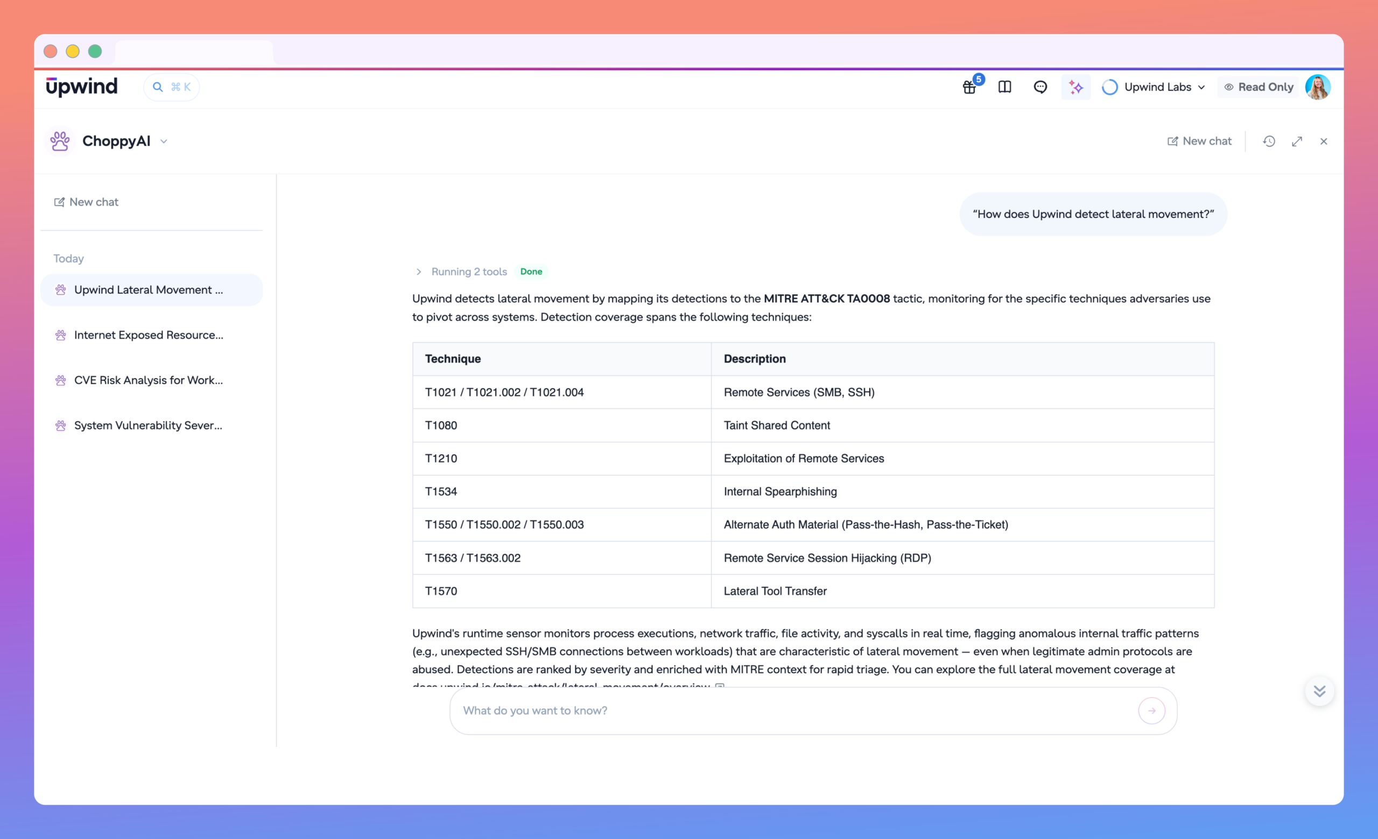Click the Technique column header

point(561,359)
